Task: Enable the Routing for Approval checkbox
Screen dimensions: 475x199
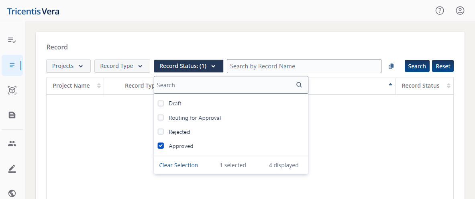Action: 161,118
